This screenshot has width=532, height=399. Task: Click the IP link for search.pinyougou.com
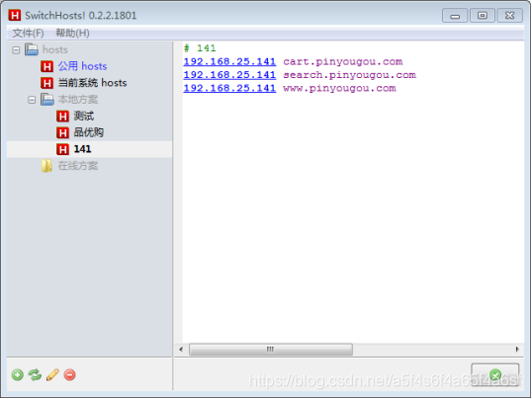coord(229,75)
